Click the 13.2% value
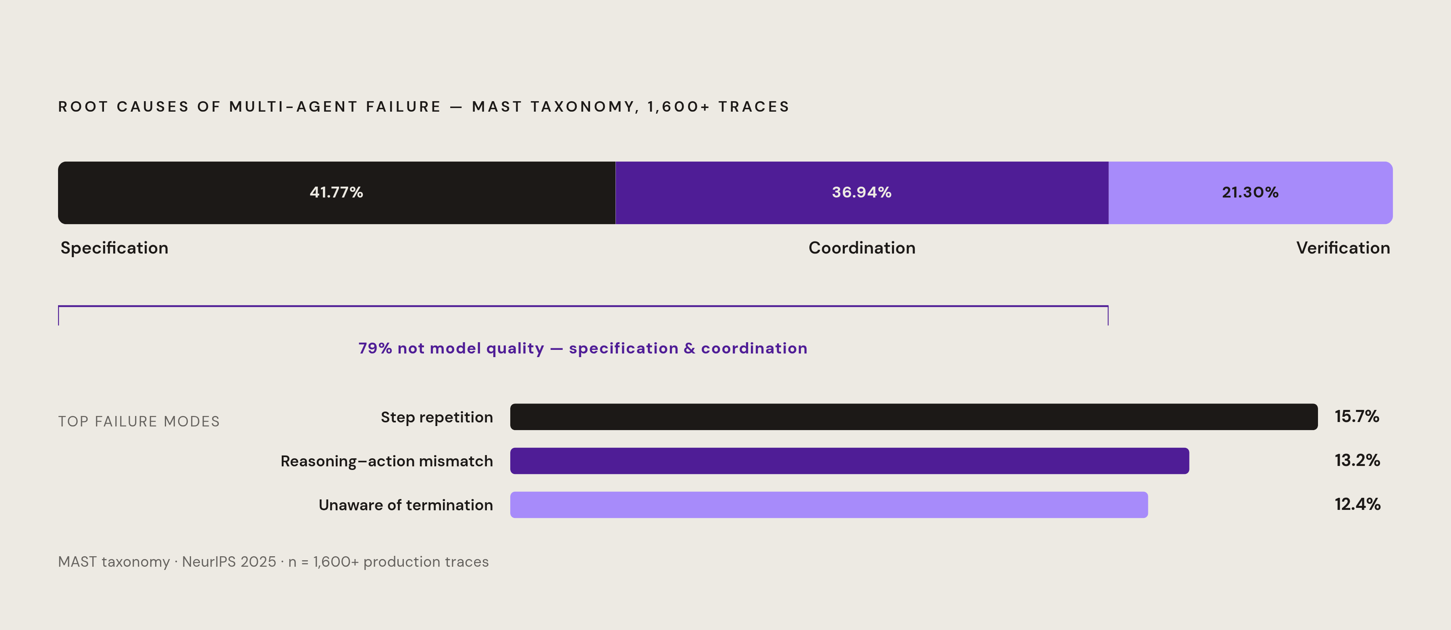 1357,460
